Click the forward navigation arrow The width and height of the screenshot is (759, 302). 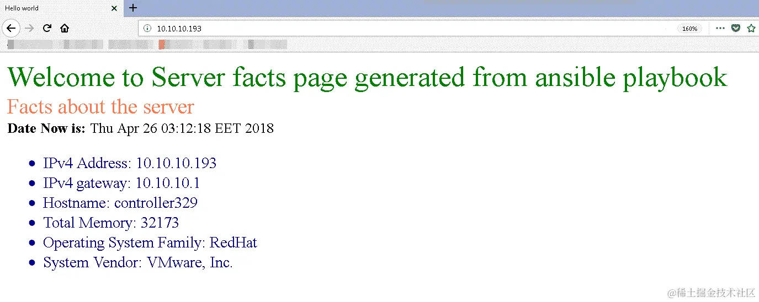30,29
